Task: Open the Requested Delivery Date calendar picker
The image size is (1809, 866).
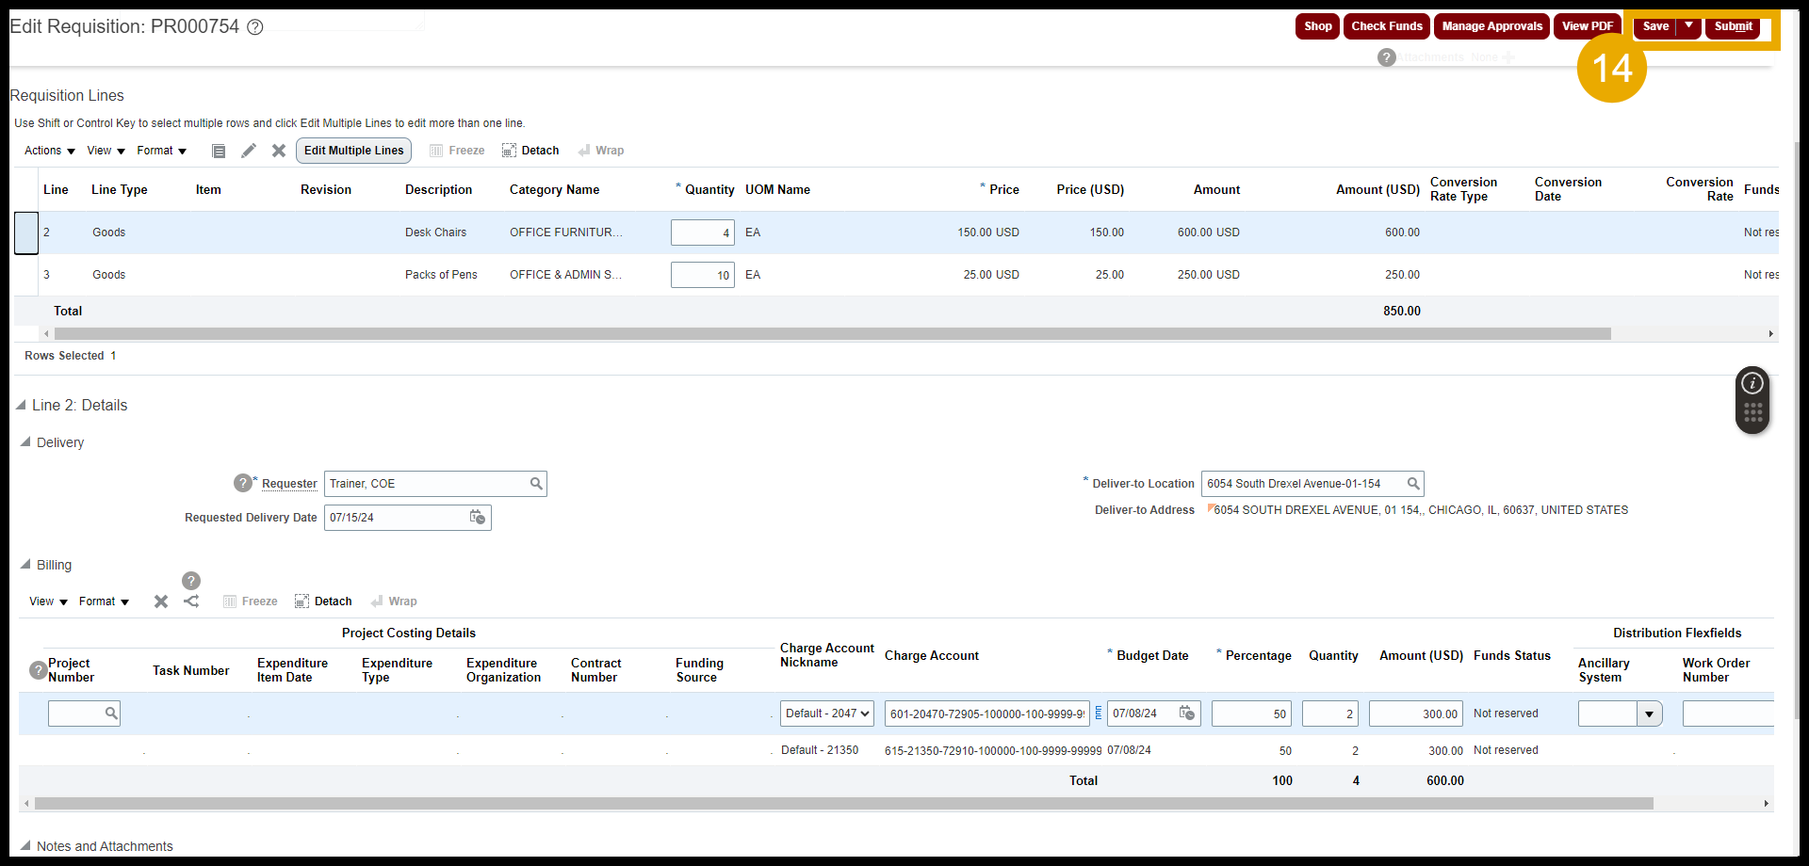Action: [478, 518]
